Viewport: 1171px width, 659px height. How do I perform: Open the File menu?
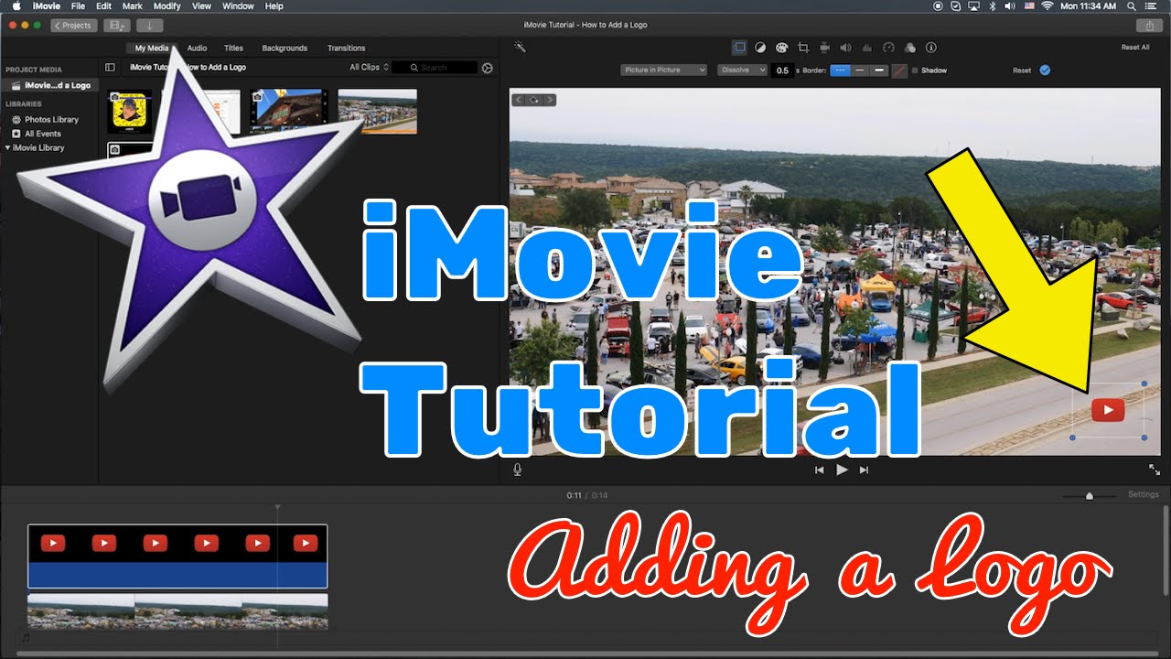pyautogui.click(x=79, y=6)
